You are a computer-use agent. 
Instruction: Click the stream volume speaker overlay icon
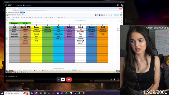click(x=117, y=71)
